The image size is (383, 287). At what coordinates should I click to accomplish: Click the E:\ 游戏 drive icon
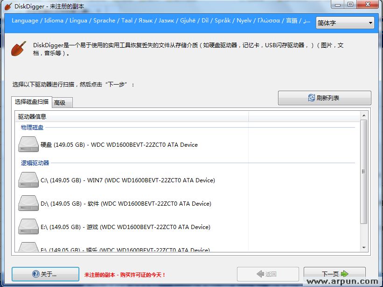coord(28,227)
